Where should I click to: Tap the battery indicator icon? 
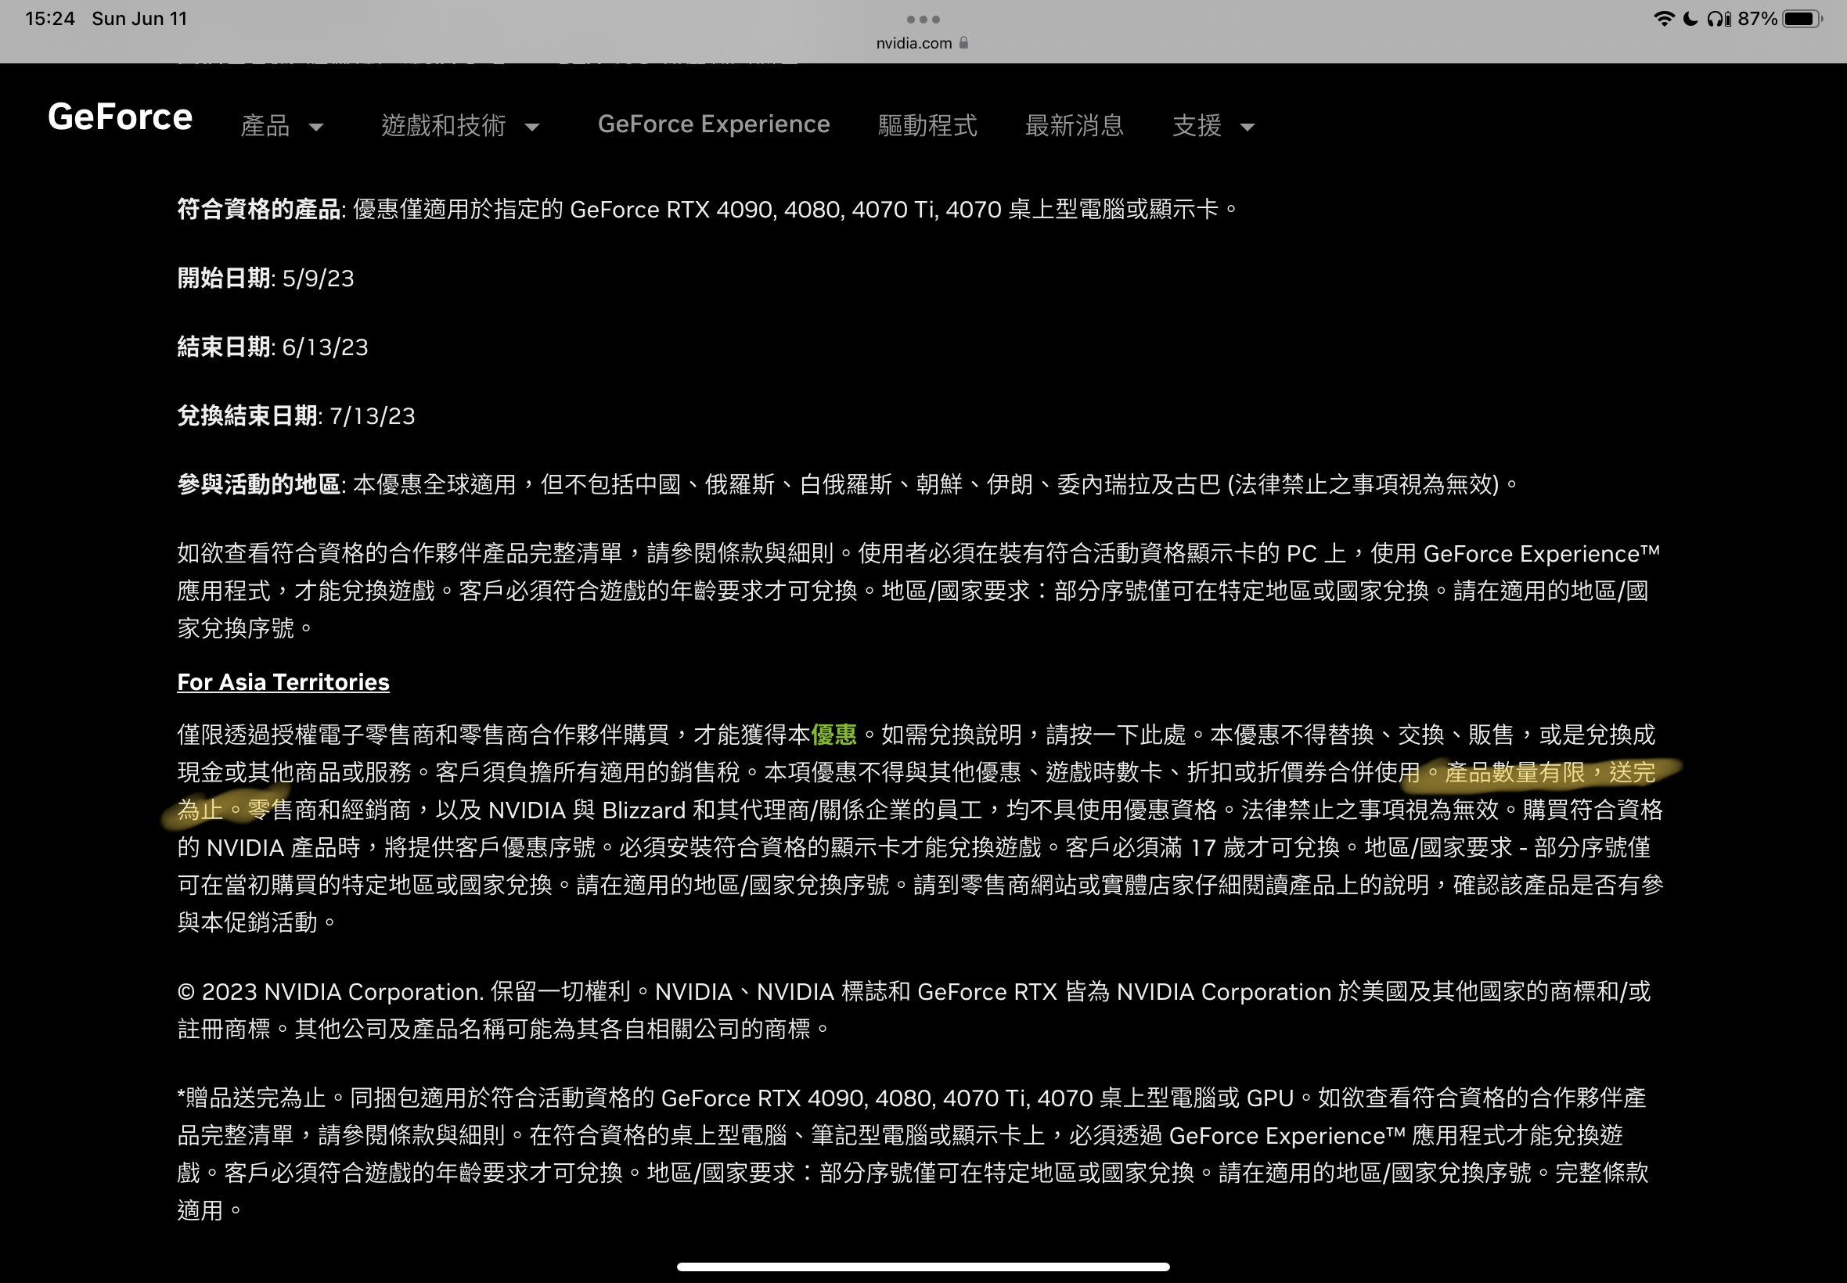point(1802,19)
